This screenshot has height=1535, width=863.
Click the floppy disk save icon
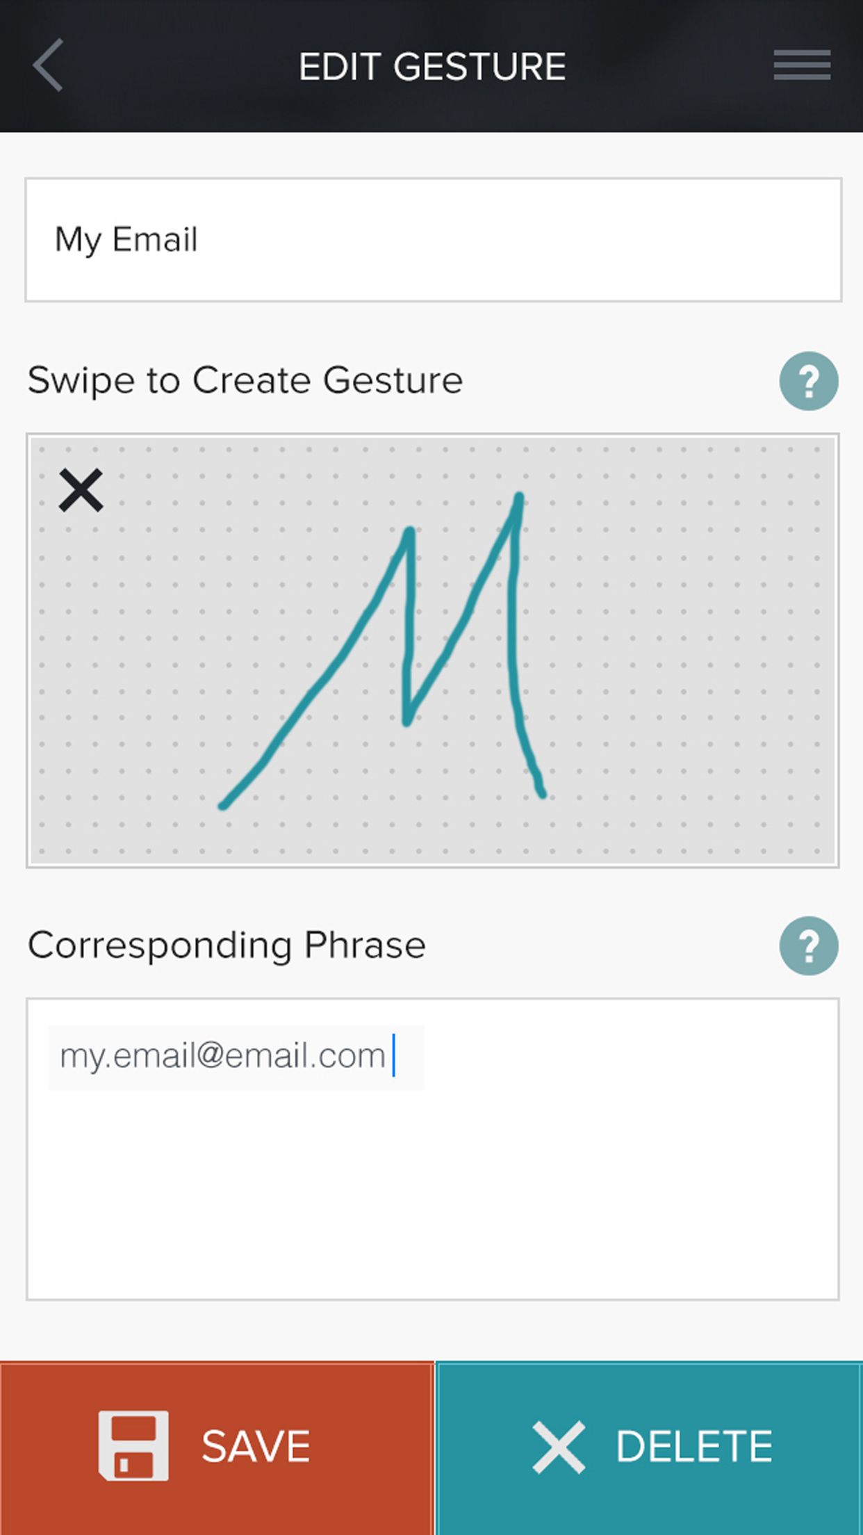[133, 1445]
